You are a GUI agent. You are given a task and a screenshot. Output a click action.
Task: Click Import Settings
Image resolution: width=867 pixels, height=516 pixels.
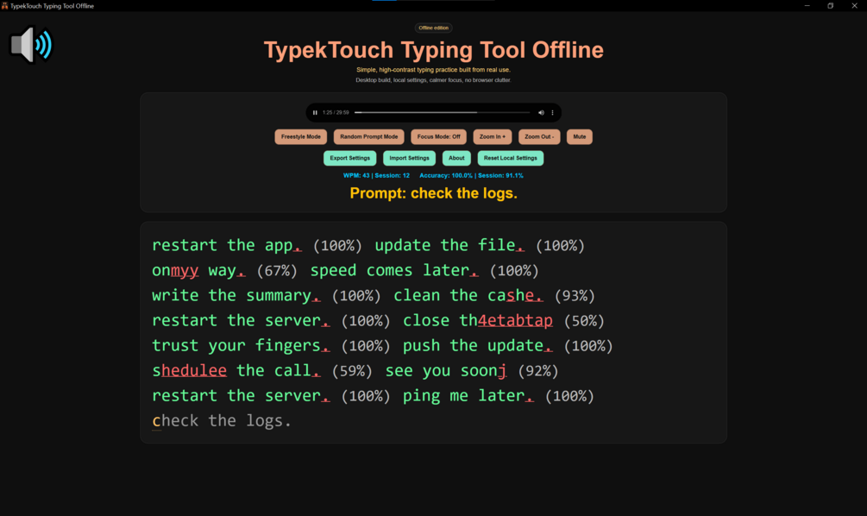(x=409, y=158)
